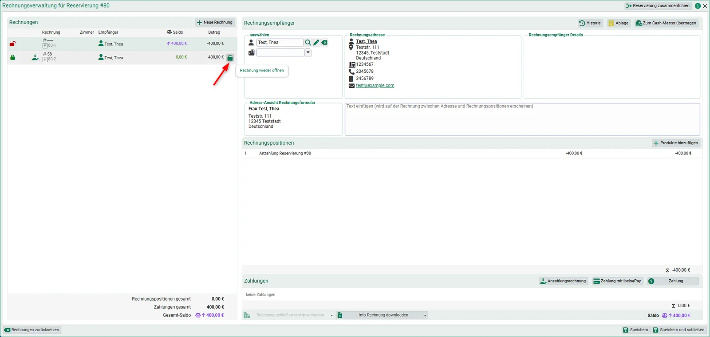Screen dimensions: 710x337
Task: Click Speichern und schließen
Action: tap(678, 330)
